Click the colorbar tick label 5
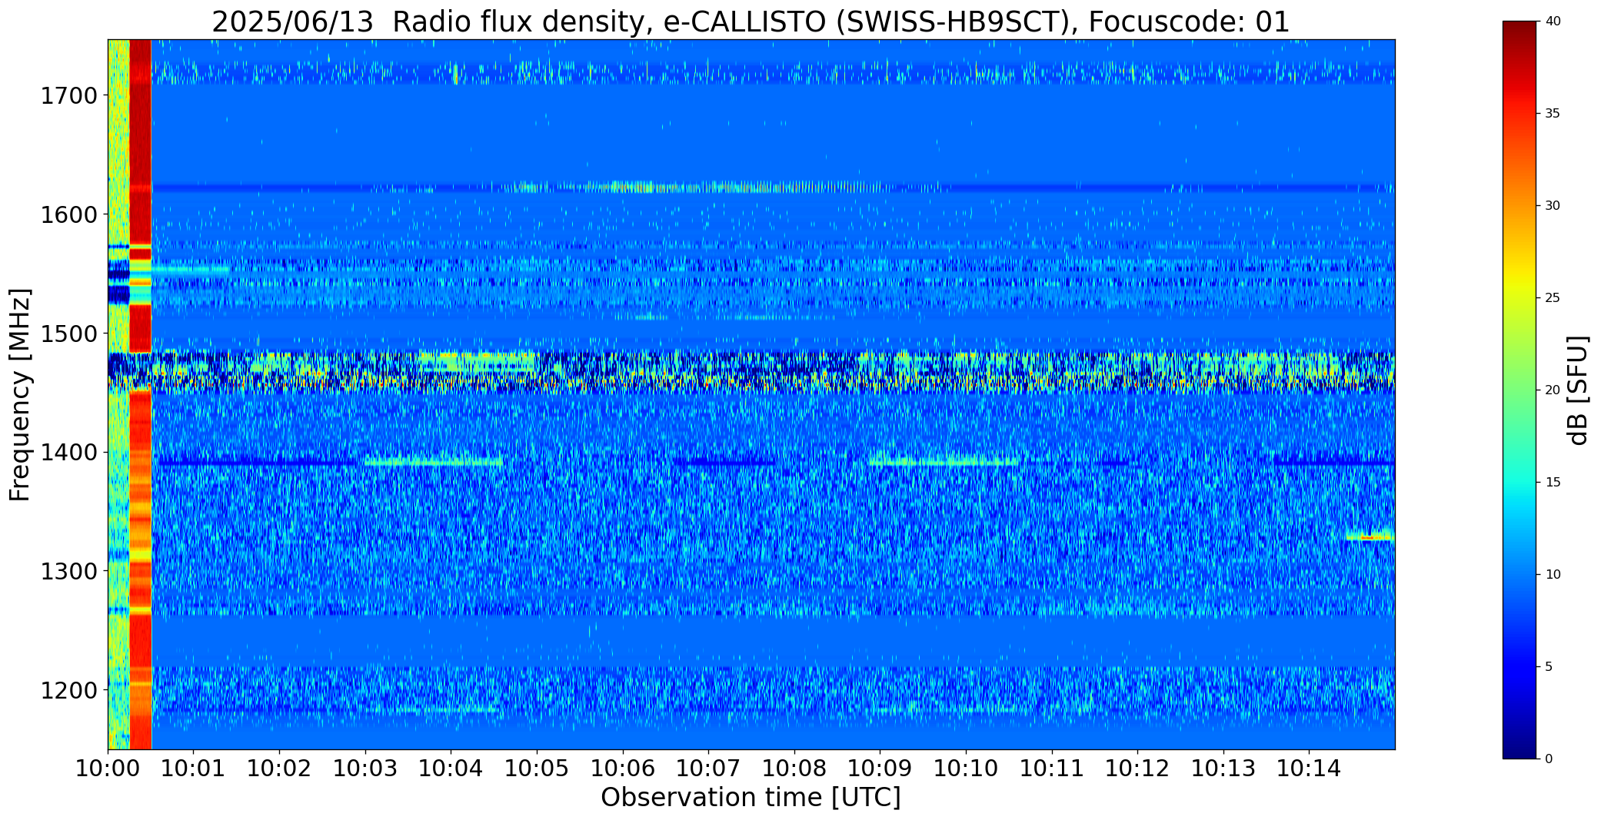1601x820 pixels. (x=1549, y=667)
